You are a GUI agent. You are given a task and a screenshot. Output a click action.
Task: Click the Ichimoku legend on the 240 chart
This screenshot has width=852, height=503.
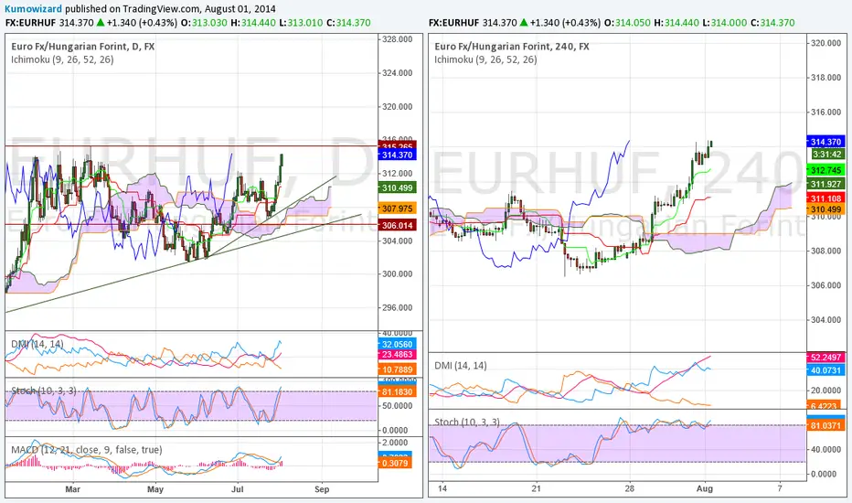(485, 59)
